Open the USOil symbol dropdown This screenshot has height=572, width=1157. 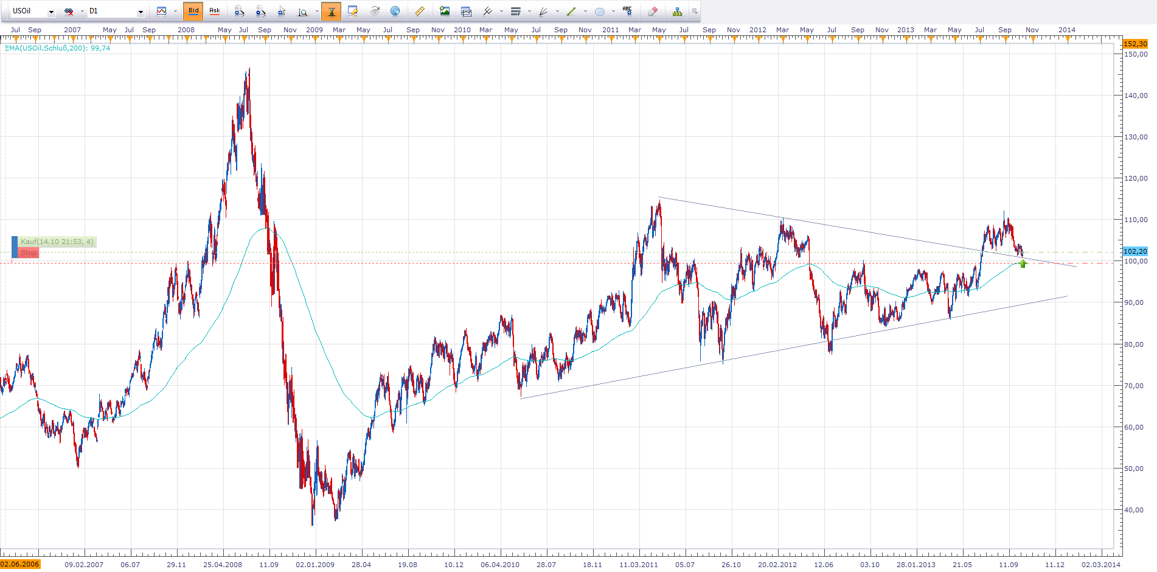tap(51, 12)
